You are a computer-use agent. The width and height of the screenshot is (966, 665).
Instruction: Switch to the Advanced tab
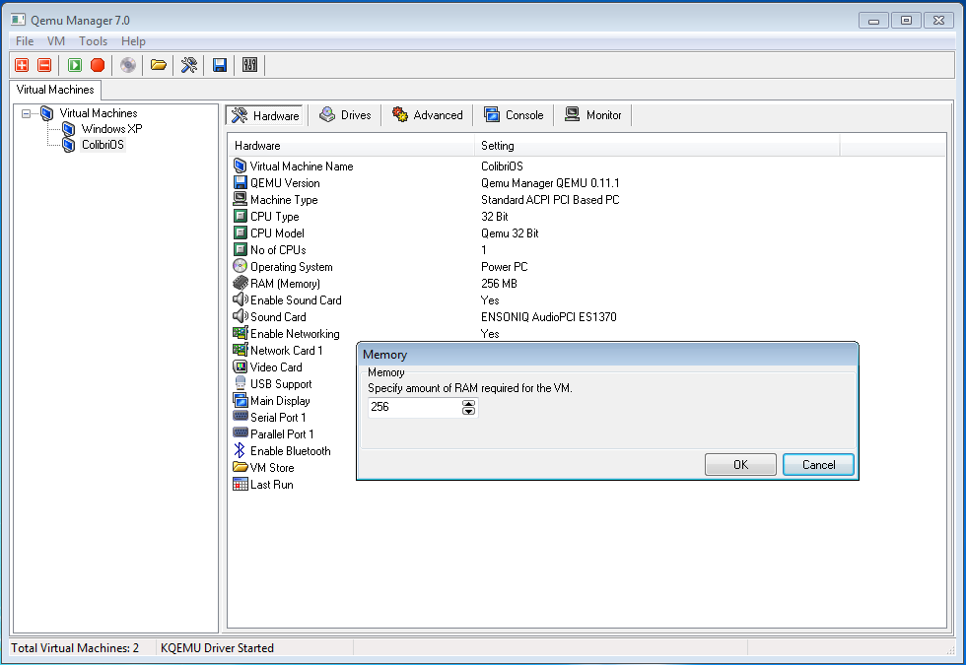(x=428, y=115)
